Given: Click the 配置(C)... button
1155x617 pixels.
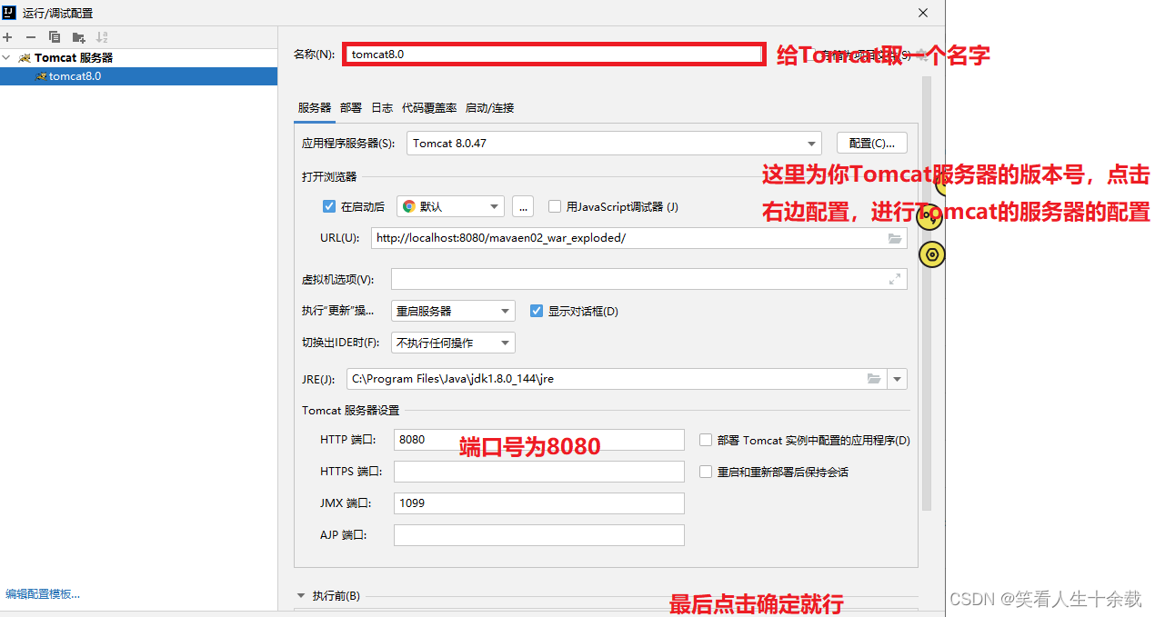Looking at the screenshot, I should coord(872,144).
